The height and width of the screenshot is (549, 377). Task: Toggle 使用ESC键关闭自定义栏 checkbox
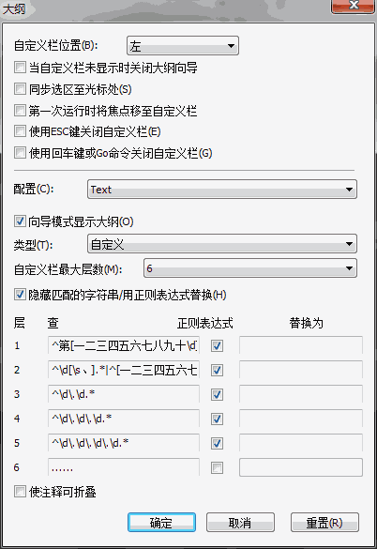coord(20,131)
